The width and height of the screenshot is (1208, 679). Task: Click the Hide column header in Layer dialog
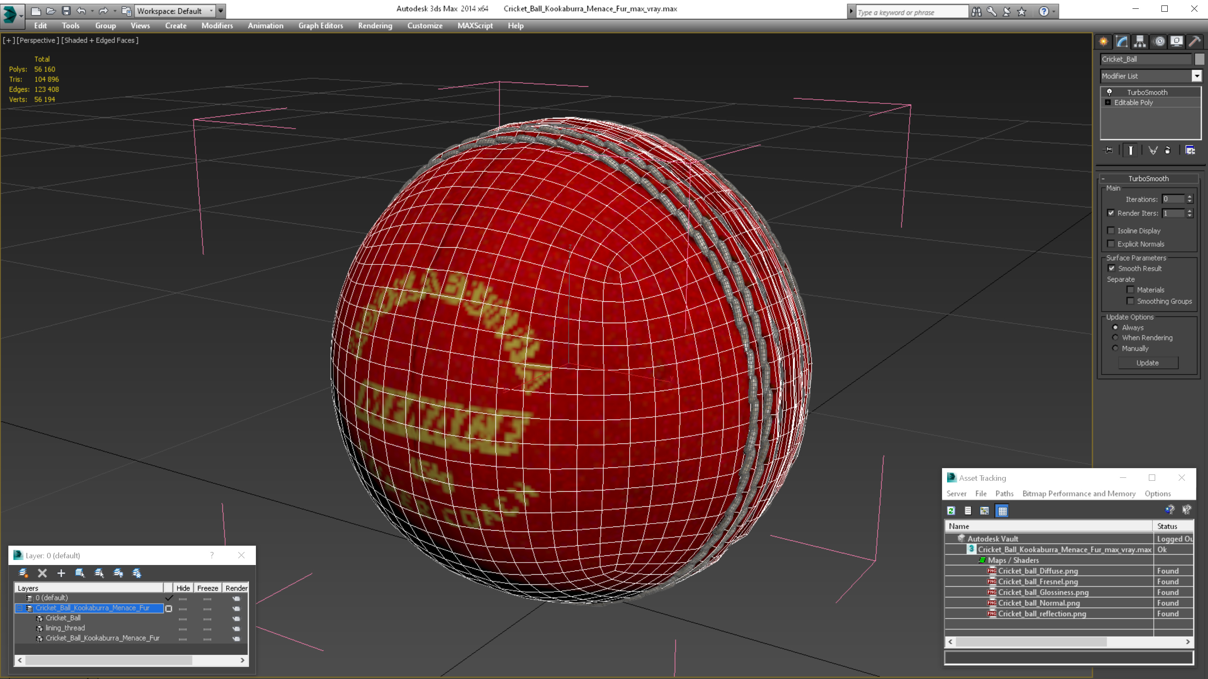coord(183,588)
